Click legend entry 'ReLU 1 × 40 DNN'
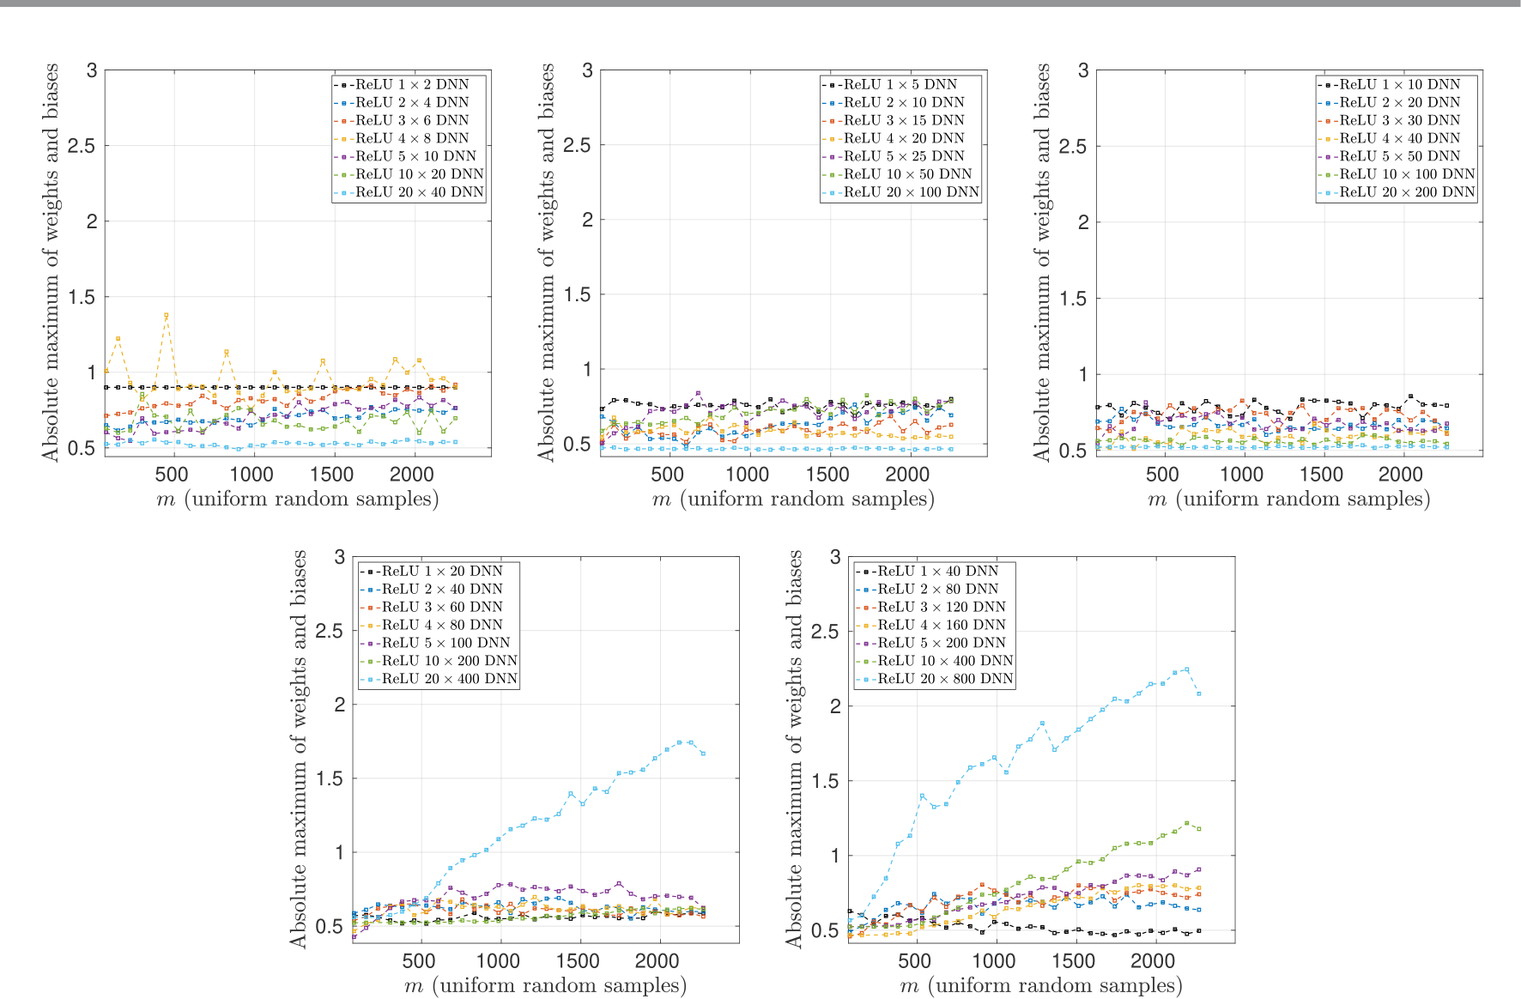 coord(928,571)
